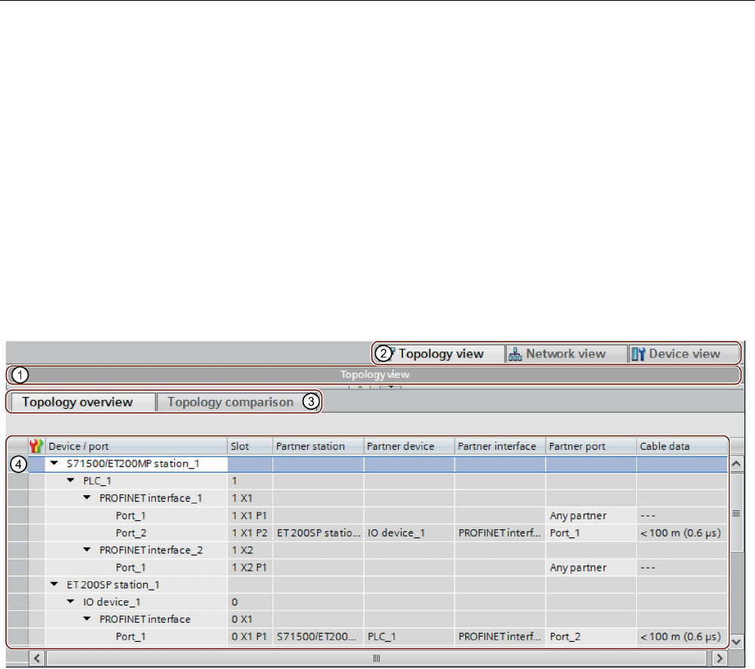Click the Slot column header
This screenshot has width=755, height=669.
(250, 446)
